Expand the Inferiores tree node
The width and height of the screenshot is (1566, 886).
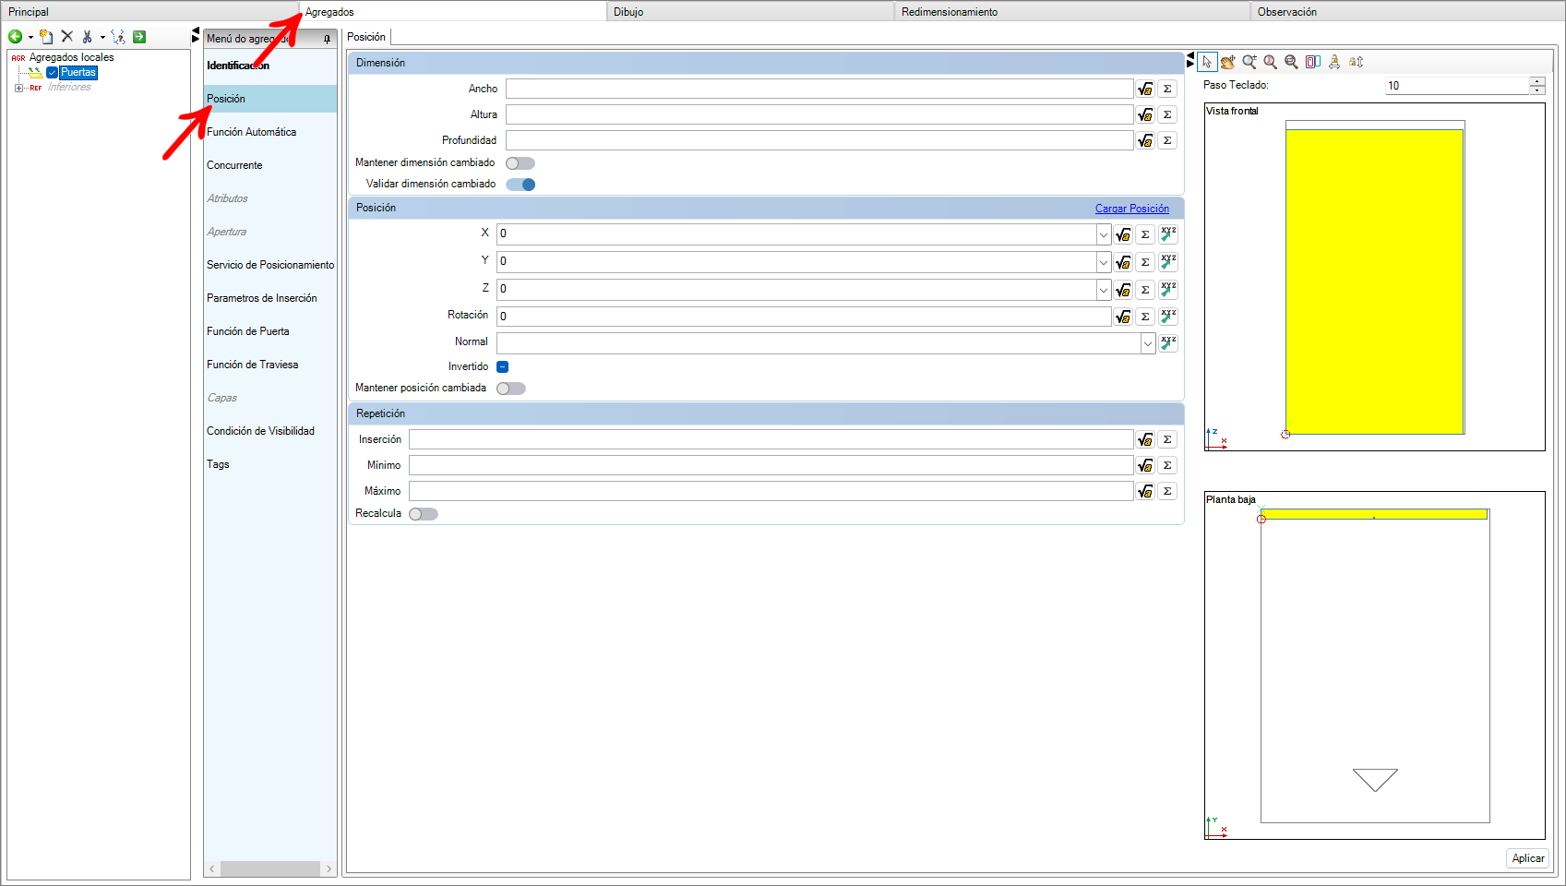[18, 88]
